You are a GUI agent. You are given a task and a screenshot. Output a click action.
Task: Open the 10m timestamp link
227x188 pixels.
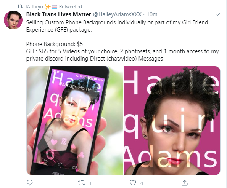tap(152, 14)
